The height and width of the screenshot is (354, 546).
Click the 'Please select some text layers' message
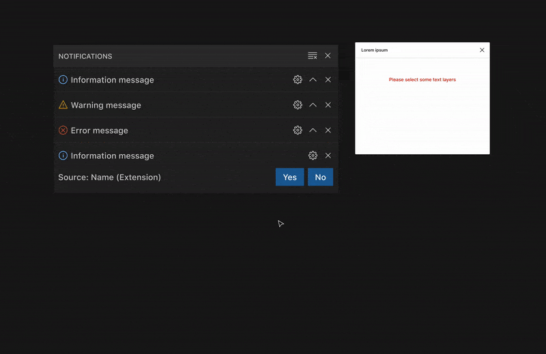pyautogui.click(x=422, y=80)
